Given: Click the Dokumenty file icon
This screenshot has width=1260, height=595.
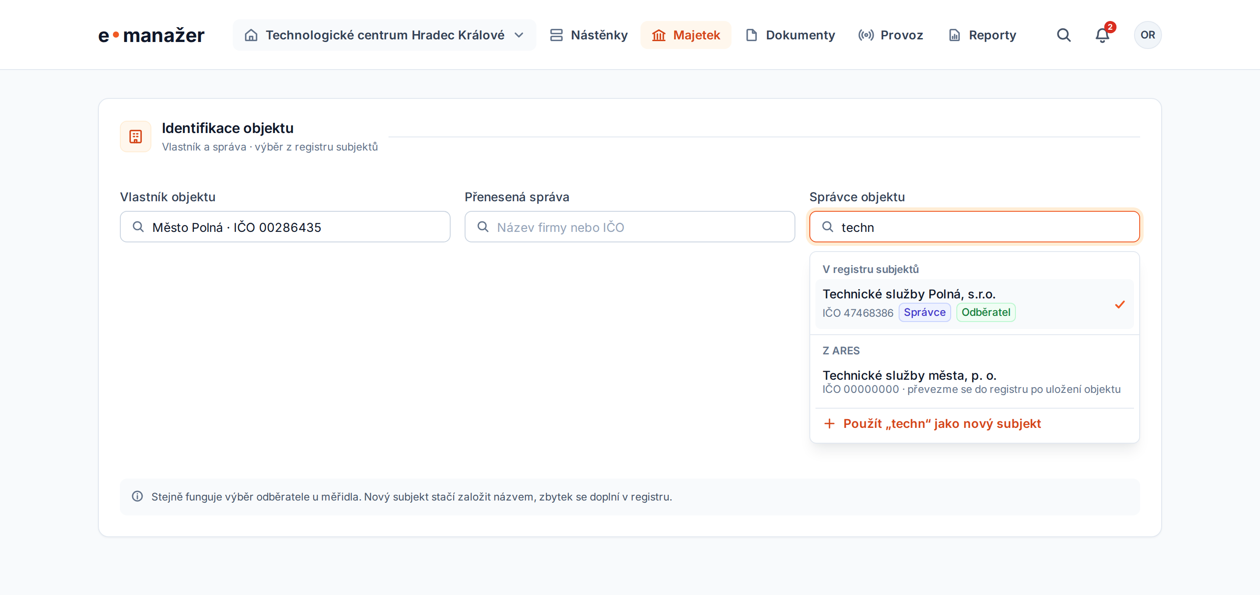Looking at the screenshot, I should 752,35.
